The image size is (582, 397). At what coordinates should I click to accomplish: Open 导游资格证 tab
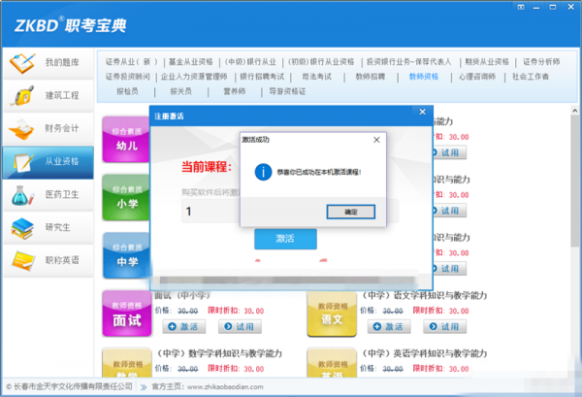[x=287, y=91]
